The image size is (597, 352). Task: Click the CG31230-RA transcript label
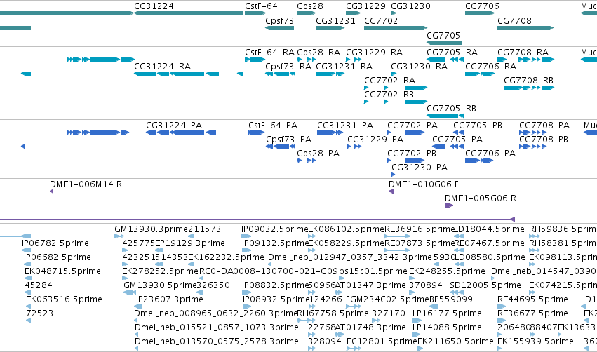[x=420, y=66]
